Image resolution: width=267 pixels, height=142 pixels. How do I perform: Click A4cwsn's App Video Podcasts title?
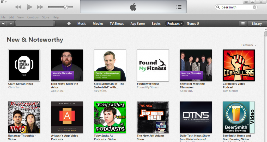point(65,137)
